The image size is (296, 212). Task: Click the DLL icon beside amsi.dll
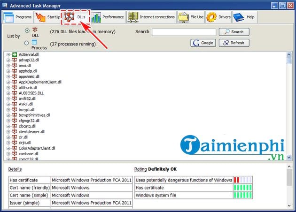coord(15,65)
